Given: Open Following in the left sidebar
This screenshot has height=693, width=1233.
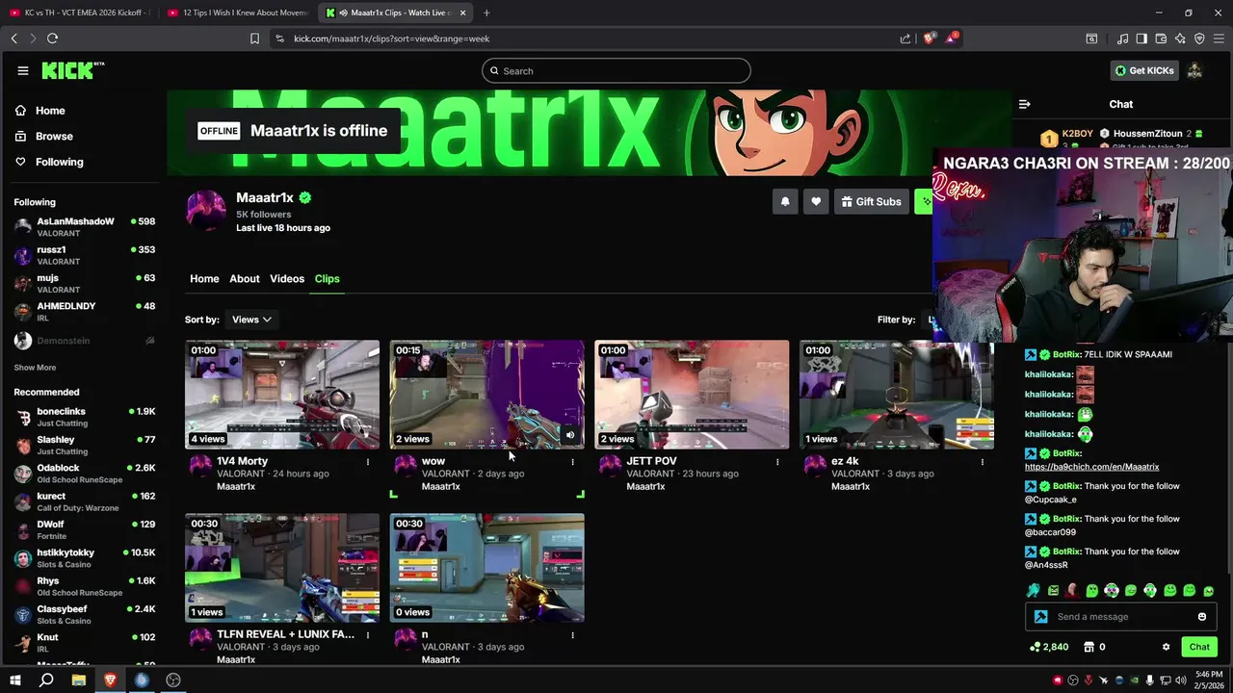Looking at the screenshot, I should click(x=49, y=163).
